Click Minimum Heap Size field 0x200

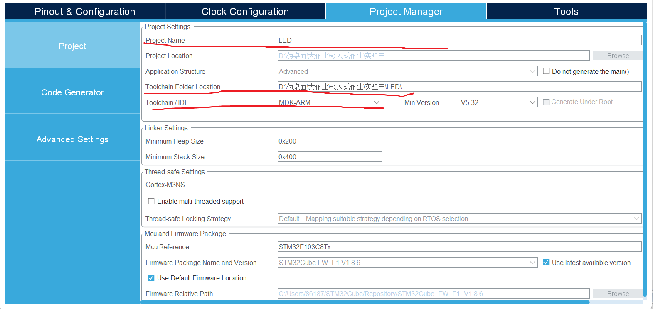click(330, 141)
